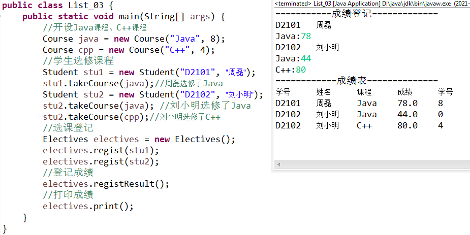Click the string "D2102" in the Student constructor

tap(198, 94)
